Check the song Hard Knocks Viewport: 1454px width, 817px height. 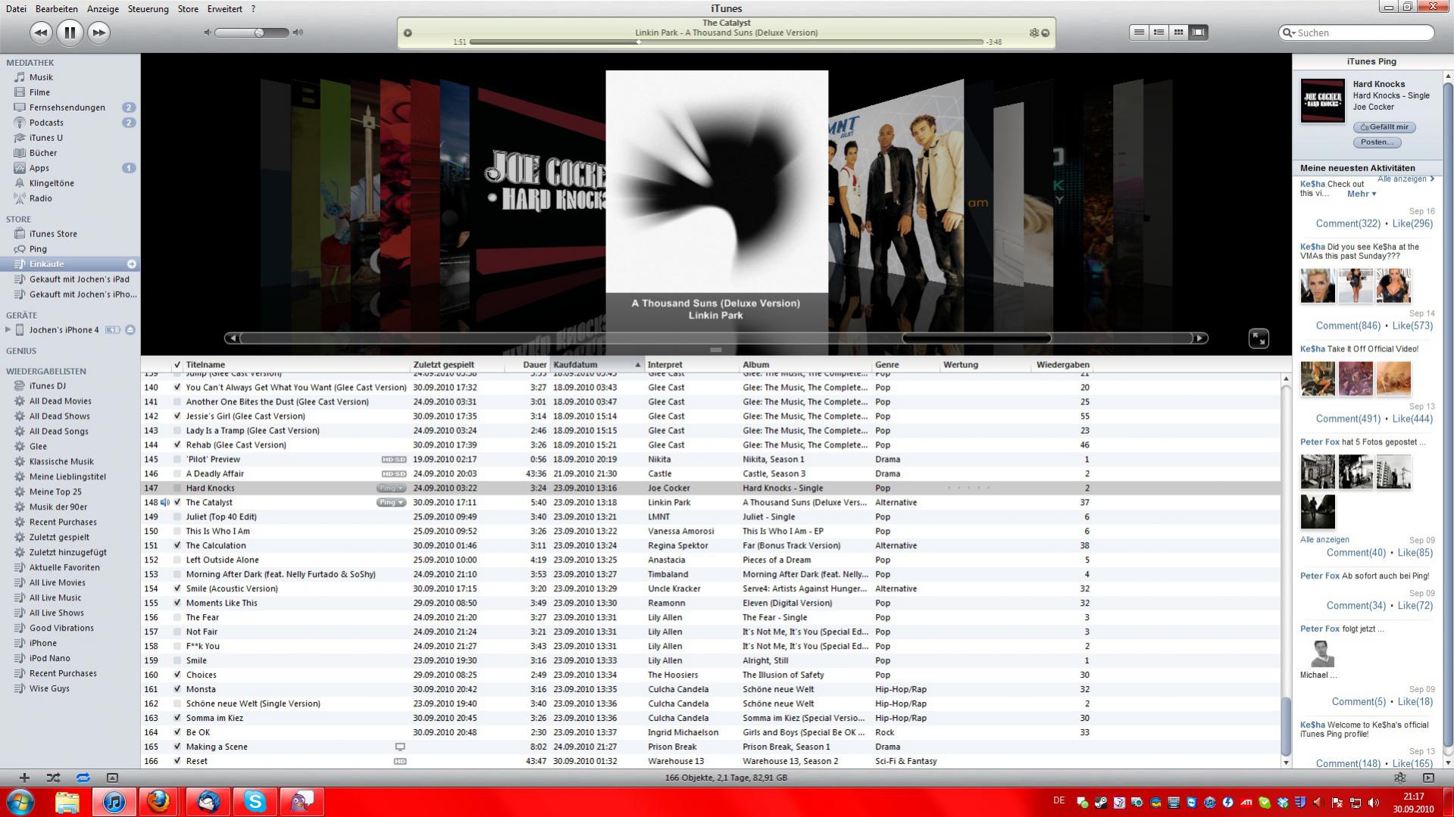[x=177, y=488]
